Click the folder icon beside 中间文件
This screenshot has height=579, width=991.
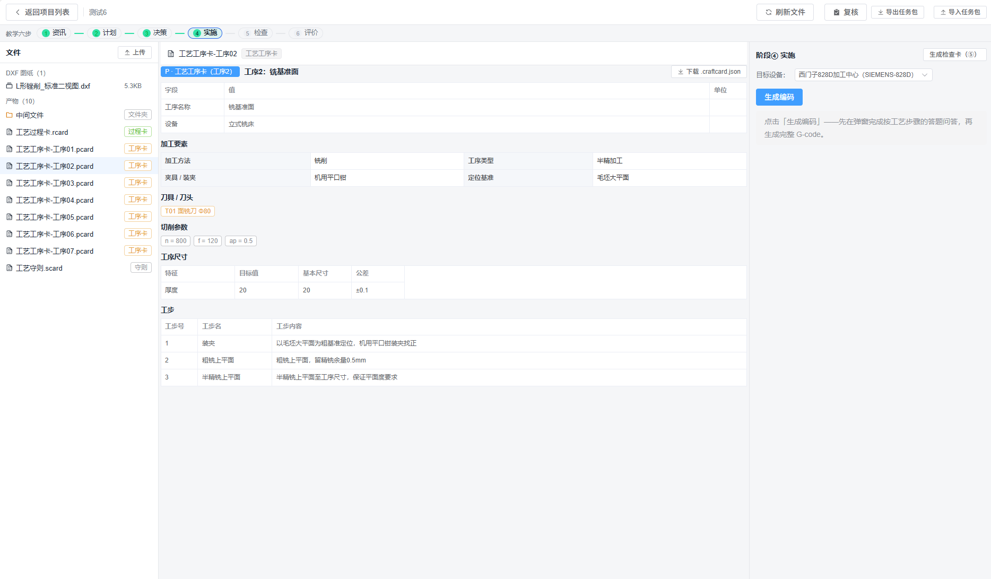point(9,115)
